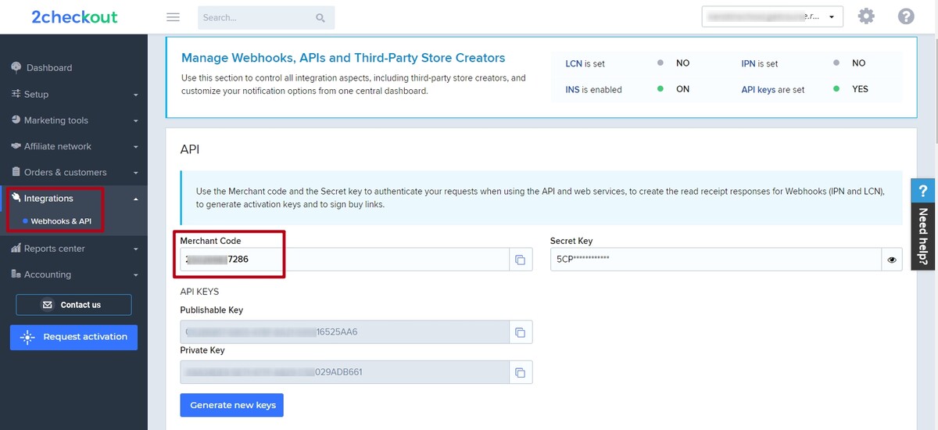Image resolution: width=938 pixels, height=430 pixels.
Task: Open the help question mark icon
Action: 906,16
